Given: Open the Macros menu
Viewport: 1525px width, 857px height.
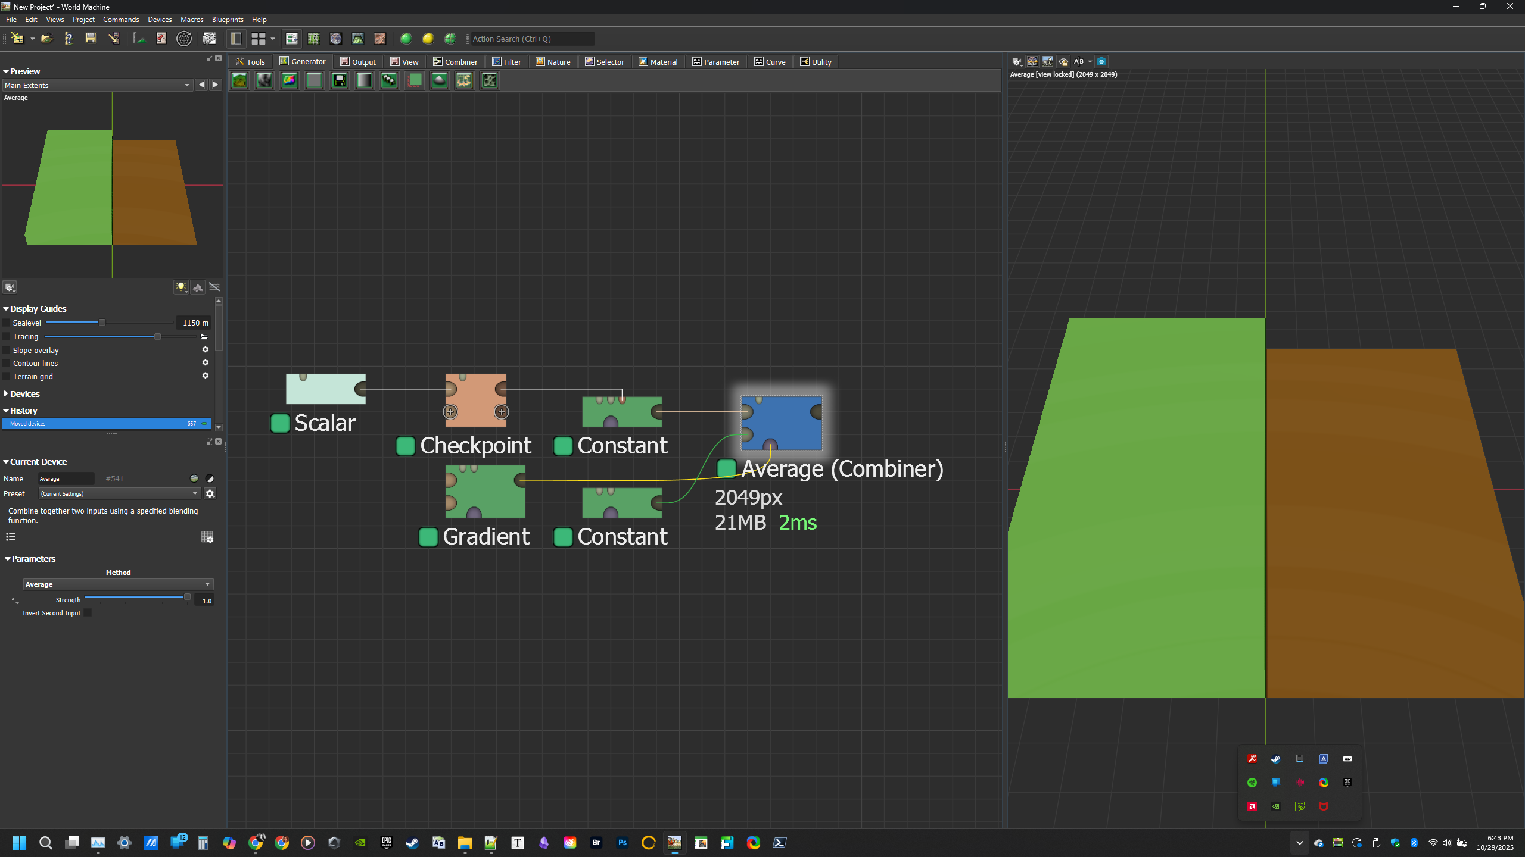Looking at the screenshot, I should tap(192, 20).
